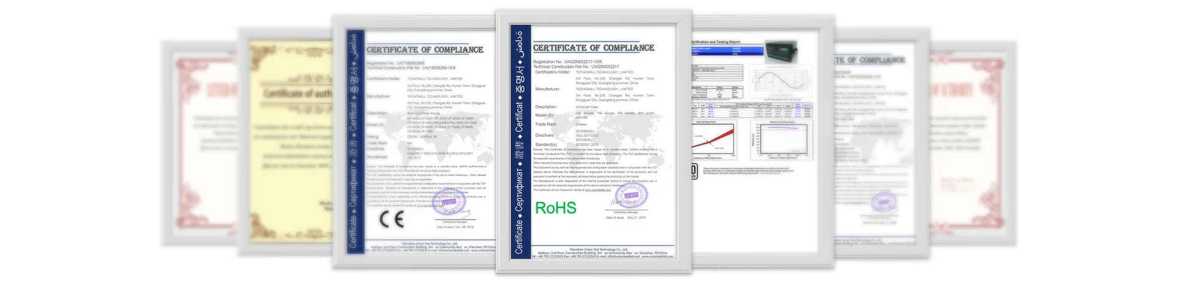1177x296 pixels.
Task: Click 'Computer Case' description on RoHS certificate
Action: [587, 107]
